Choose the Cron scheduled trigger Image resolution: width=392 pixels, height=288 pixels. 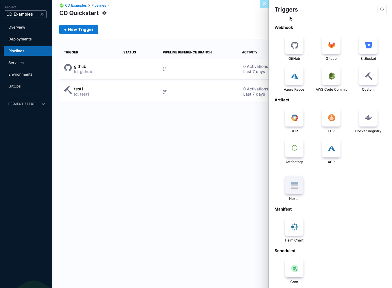(294, 269)
